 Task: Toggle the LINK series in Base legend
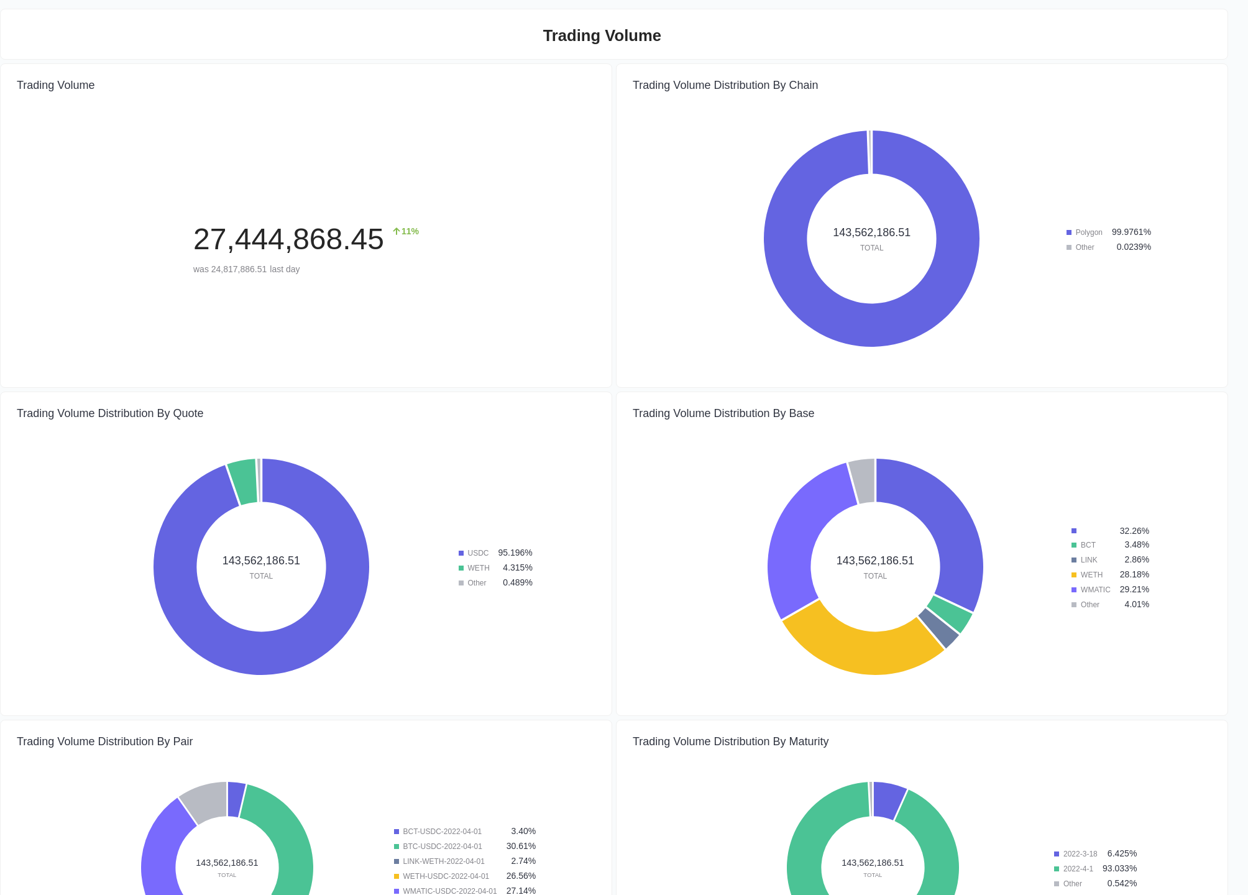pyautogui.click(x=1089, y=559)
